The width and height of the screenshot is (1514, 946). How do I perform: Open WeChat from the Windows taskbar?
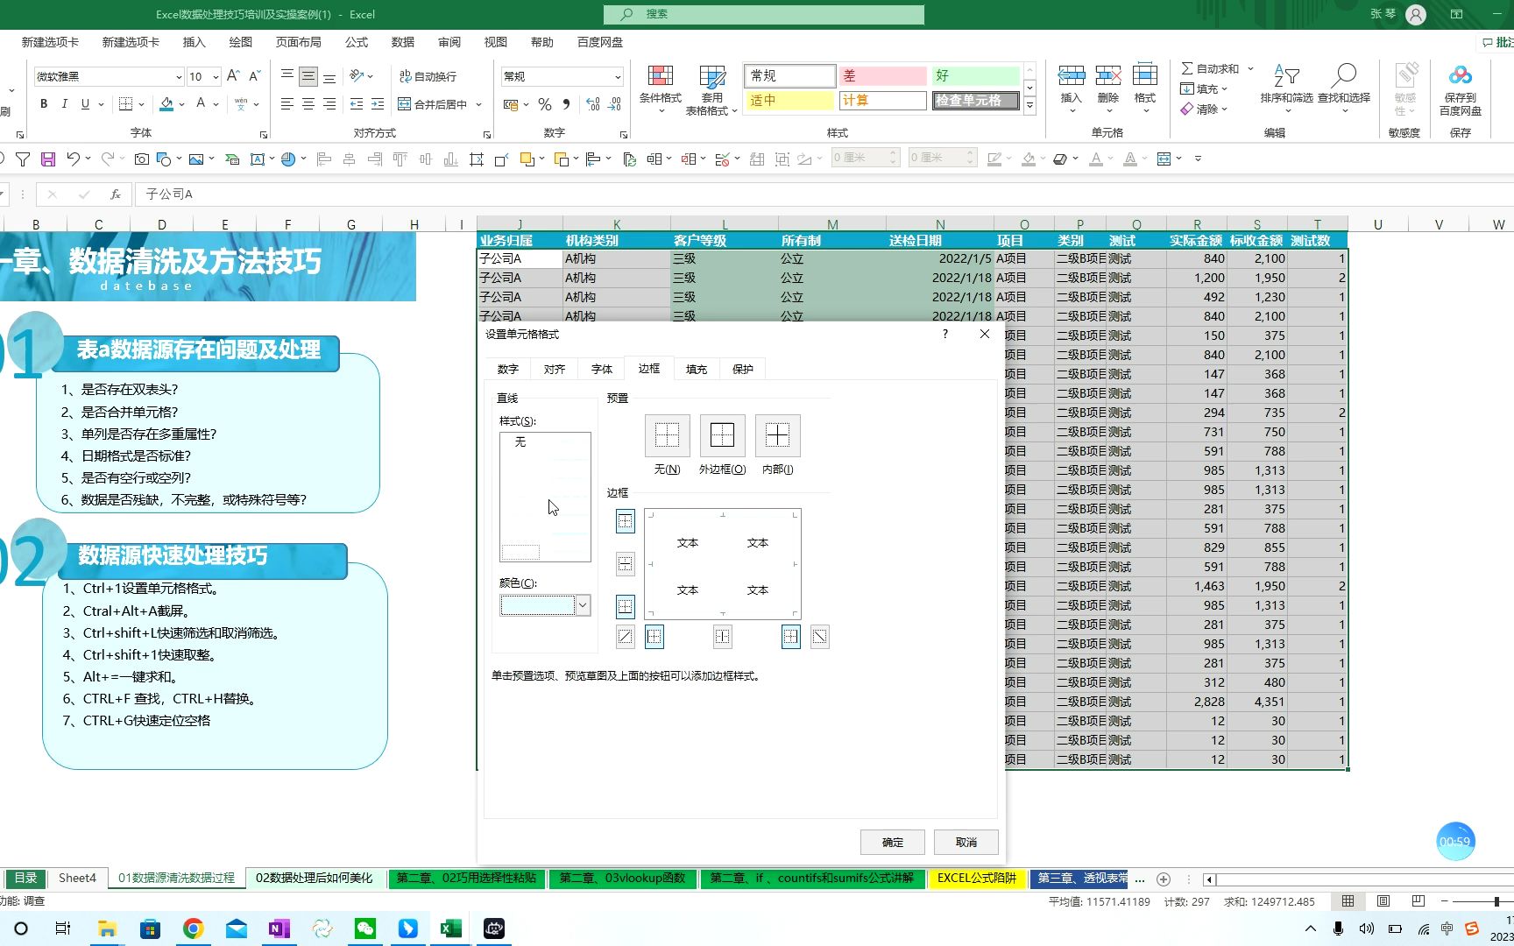pyautogui.click(x=365, y=928)
